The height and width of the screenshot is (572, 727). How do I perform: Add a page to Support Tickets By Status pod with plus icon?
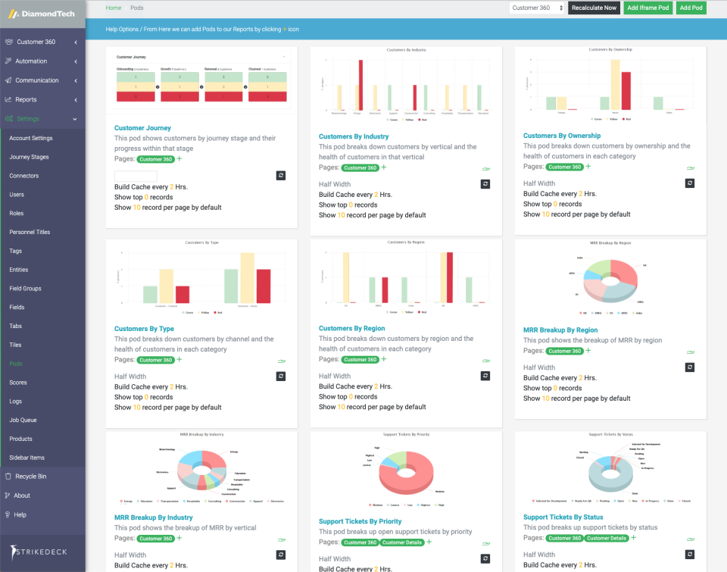click(x=634, y=538)
